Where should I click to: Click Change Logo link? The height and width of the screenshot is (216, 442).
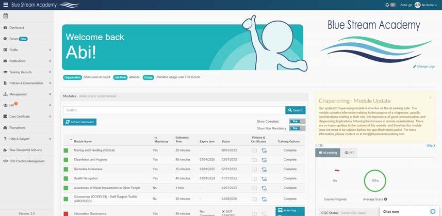424,67
